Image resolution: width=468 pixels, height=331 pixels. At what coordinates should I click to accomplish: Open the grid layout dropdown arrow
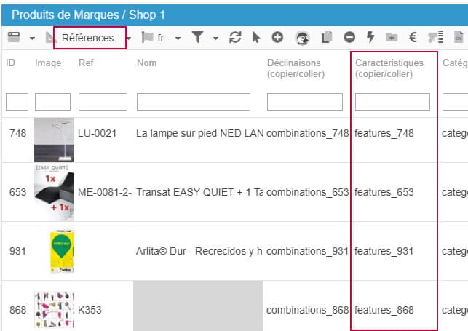click(32, 38)
